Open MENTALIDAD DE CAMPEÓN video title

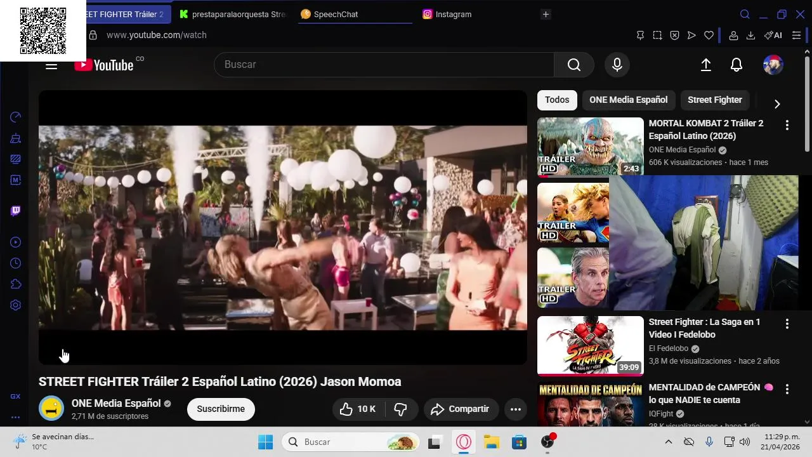click(710, 394)
